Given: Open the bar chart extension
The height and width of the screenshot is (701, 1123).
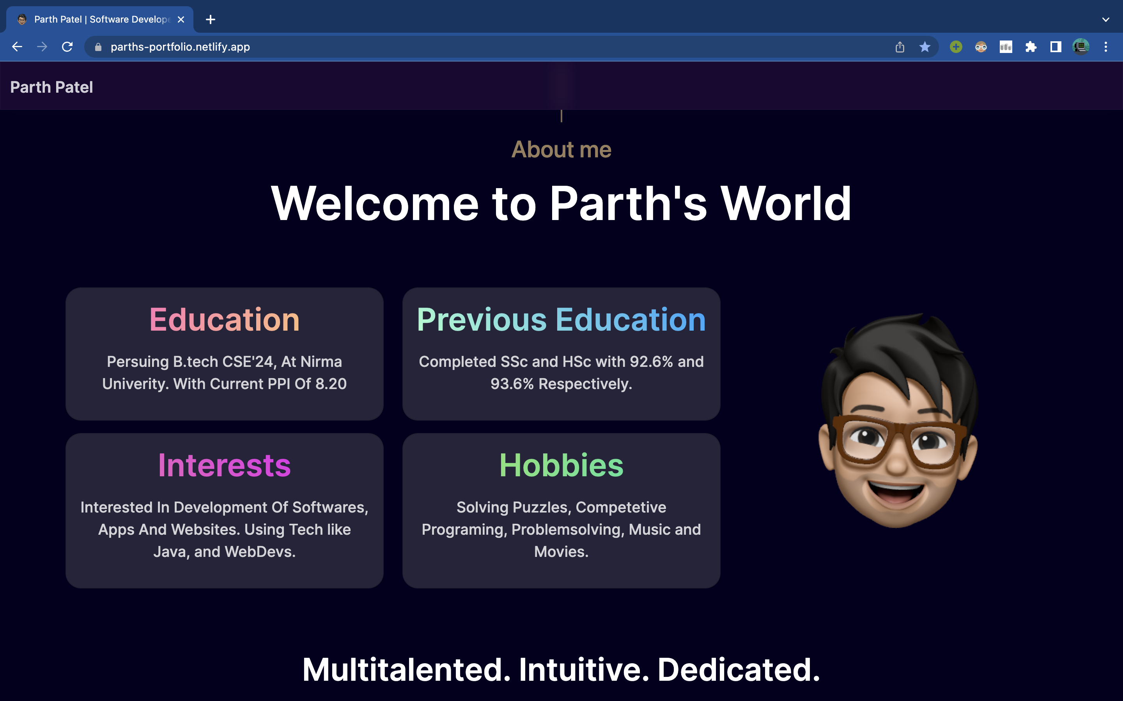Looking at the screenshot, I should coord(1006,47).
